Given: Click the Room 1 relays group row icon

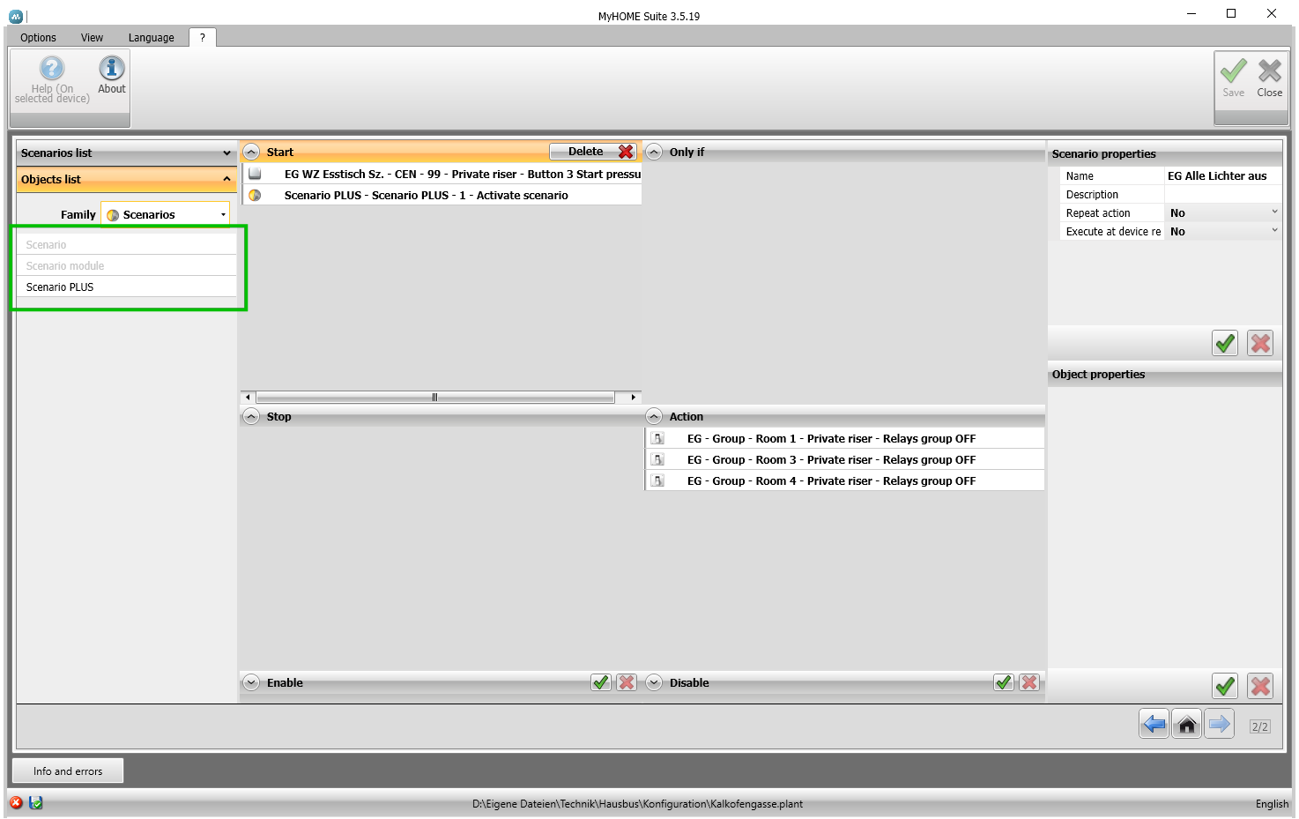Looking at the screenshot, I should click(x=657, y=438).
